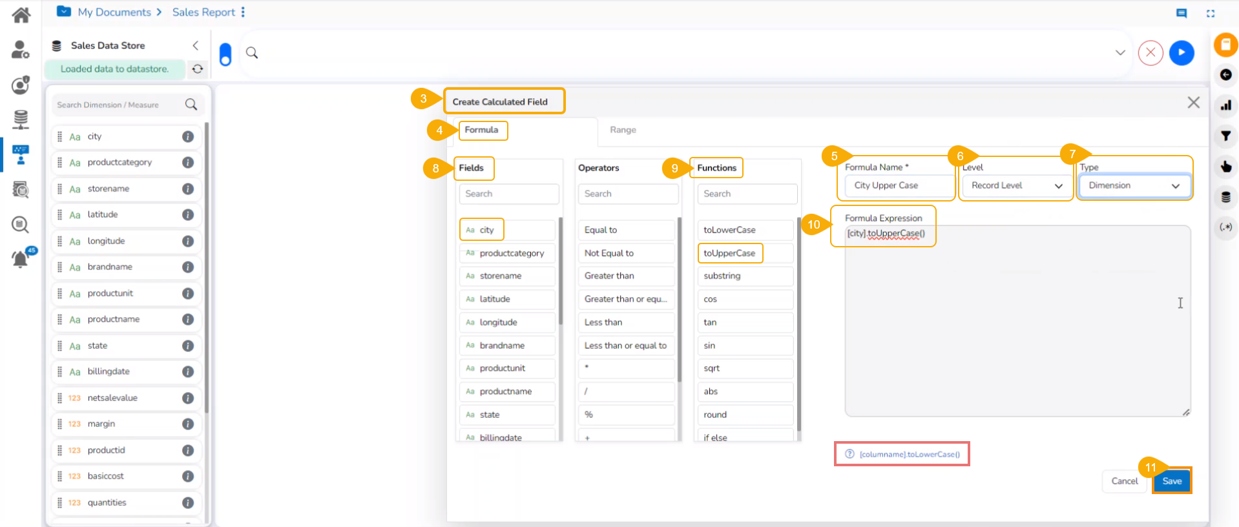Open the database icon in right rail
Screen dimensions: 1239x527
(x=1225, y=197)
